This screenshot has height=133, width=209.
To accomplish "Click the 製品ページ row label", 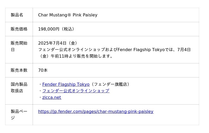I will point(19,114).
